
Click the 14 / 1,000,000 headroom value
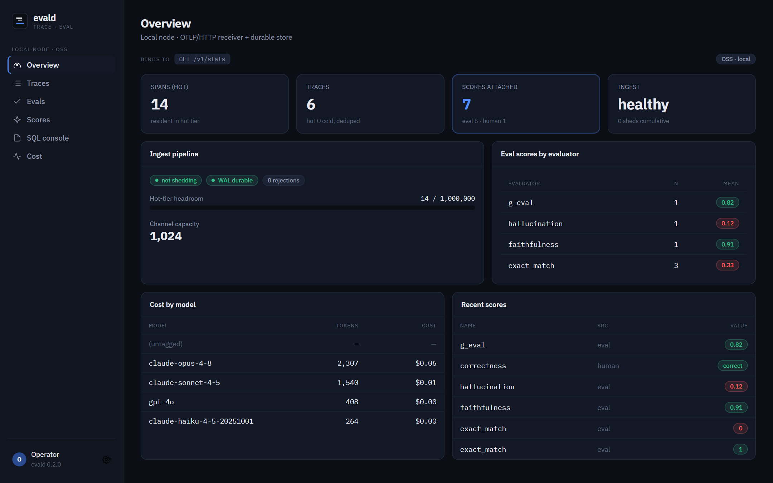click(x=448, y=199)
